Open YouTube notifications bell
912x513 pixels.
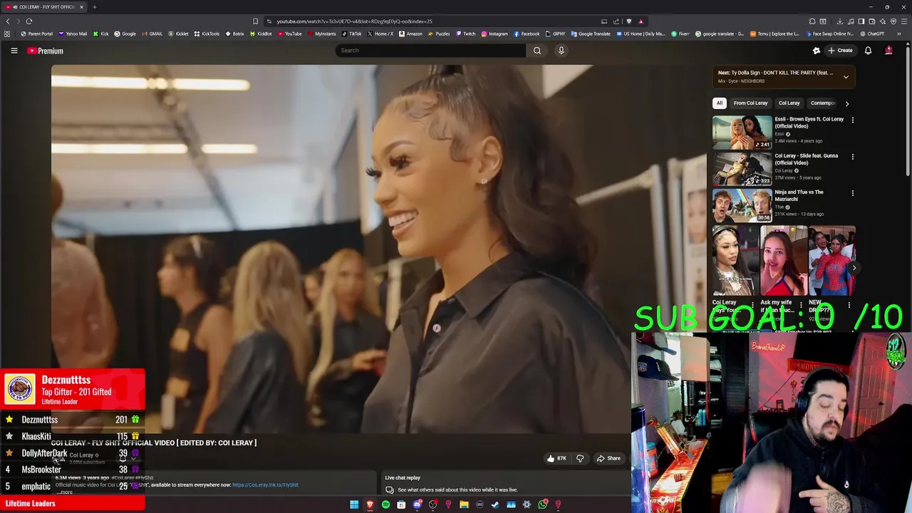point(868,51)
